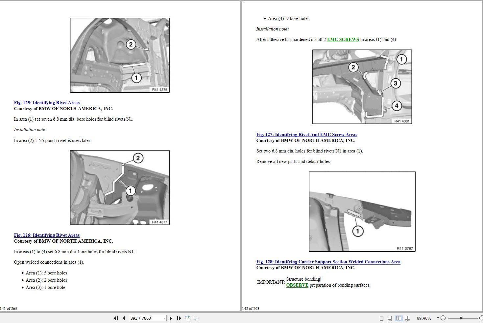Click the 89.40% zoom level field

pos(424,318)
